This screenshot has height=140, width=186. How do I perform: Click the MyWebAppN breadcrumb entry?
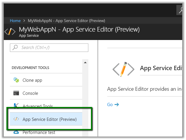(x=66, y=21)
